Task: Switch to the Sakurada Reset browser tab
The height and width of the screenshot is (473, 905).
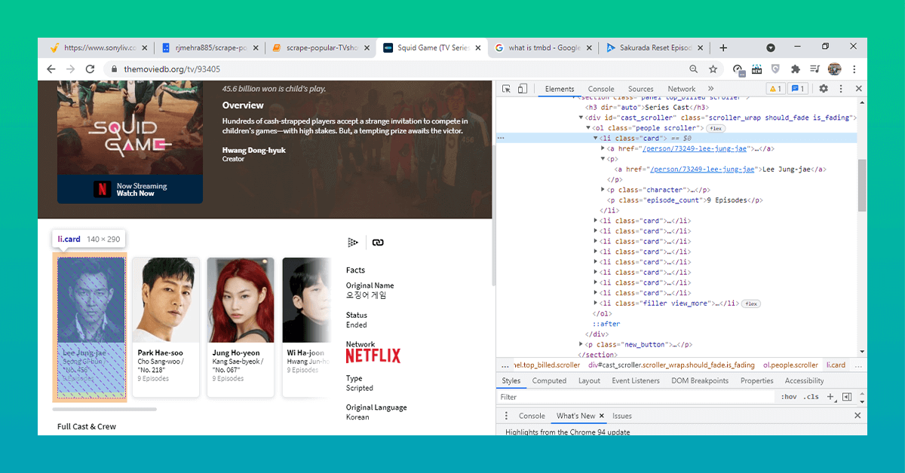Action: click(656, 47)
